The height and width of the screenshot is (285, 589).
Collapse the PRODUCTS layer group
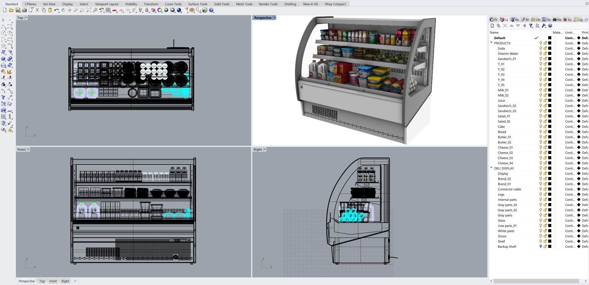coord(491,43)
